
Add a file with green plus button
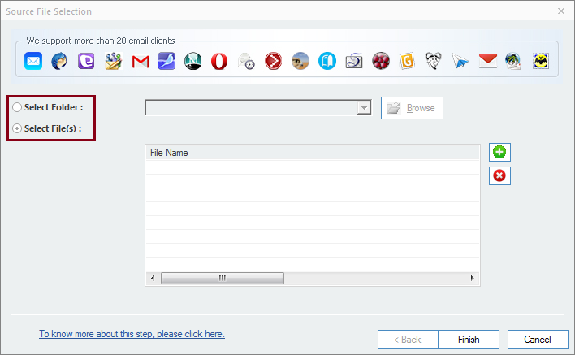click(499, 152)
